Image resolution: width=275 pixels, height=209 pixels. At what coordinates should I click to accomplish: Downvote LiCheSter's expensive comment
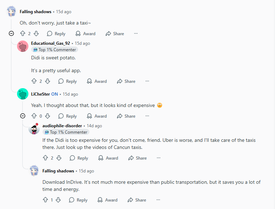click(47, 116)
